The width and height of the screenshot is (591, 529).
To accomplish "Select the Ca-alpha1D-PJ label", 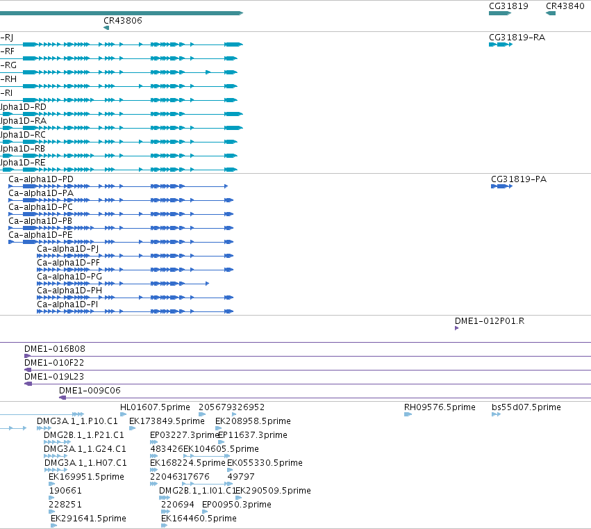I will (x=68, y=249).
